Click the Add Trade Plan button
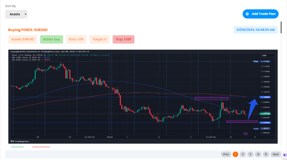The height and width of the screenshot is (160, 287). tap(260, 14)
